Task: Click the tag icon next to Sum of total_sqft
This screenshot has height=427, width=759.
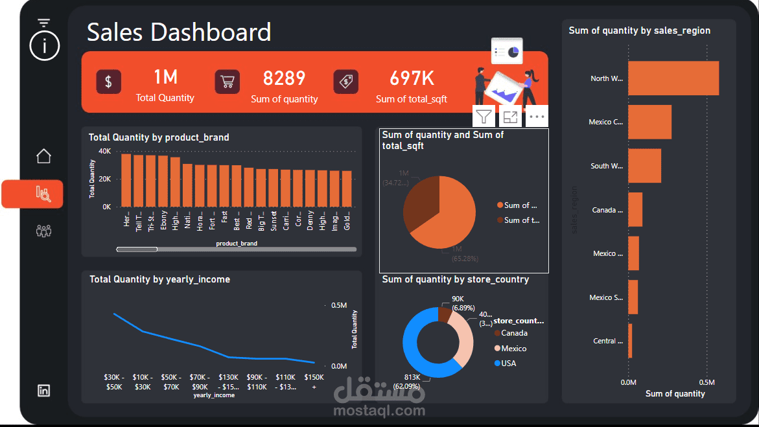Action: tap(346, 82)
